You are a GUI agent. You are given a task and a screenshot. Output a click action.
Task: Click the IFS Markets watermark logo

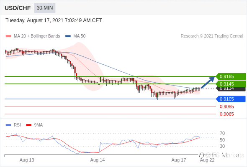[221, 155]
